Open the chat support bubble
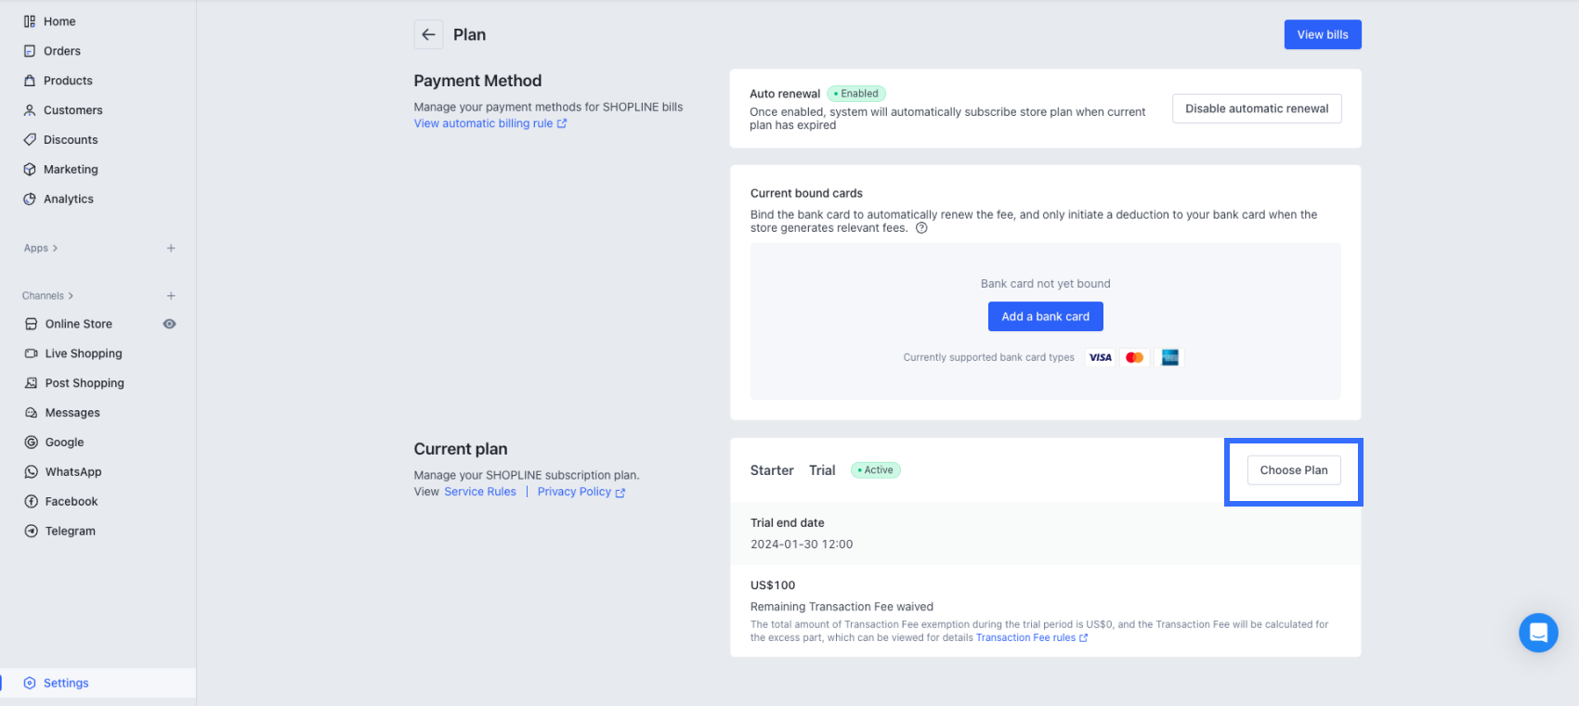The height and width of the screenshot is (706, 1579). coord(1538,633)
